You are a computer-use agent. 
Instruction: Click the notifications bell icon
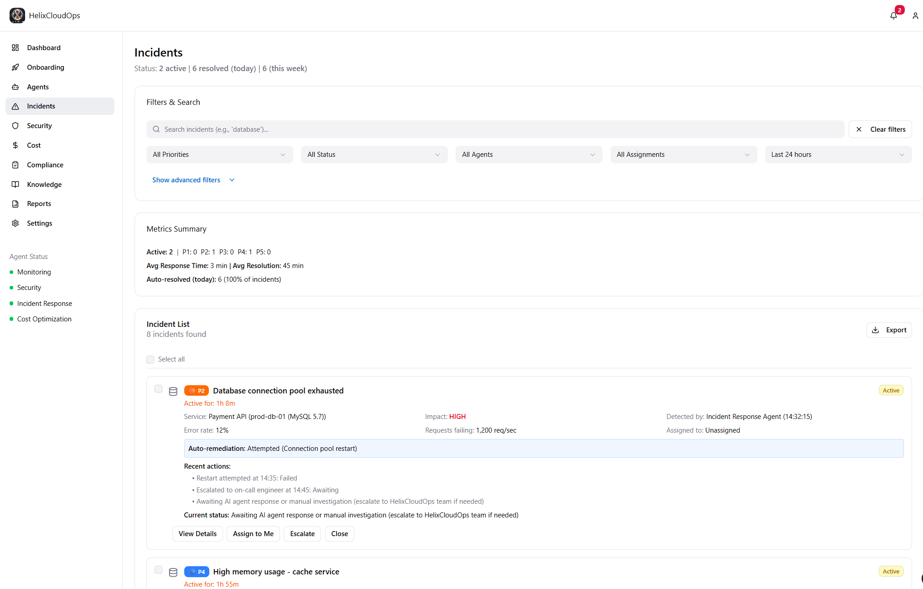coord(893,15)
